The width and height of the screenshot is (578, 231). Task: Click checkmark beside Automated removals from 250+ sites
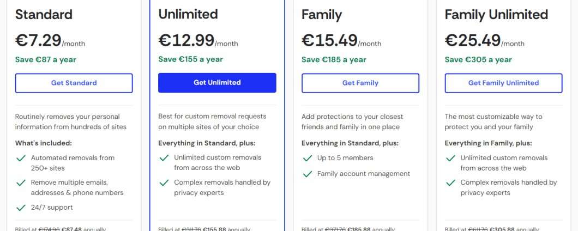pos(21,158)
